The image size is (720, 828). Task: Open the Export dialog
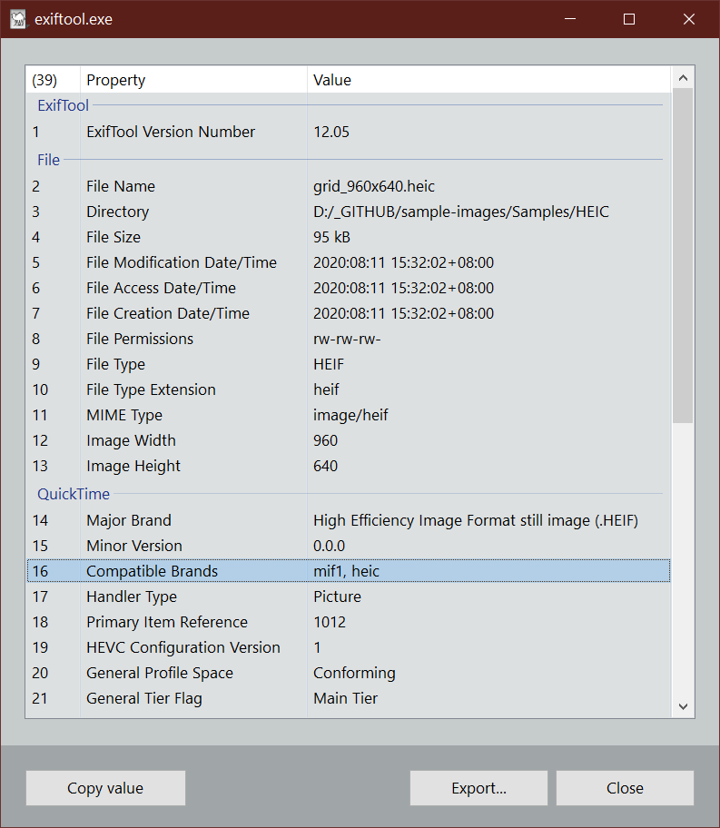click(478, 787)
